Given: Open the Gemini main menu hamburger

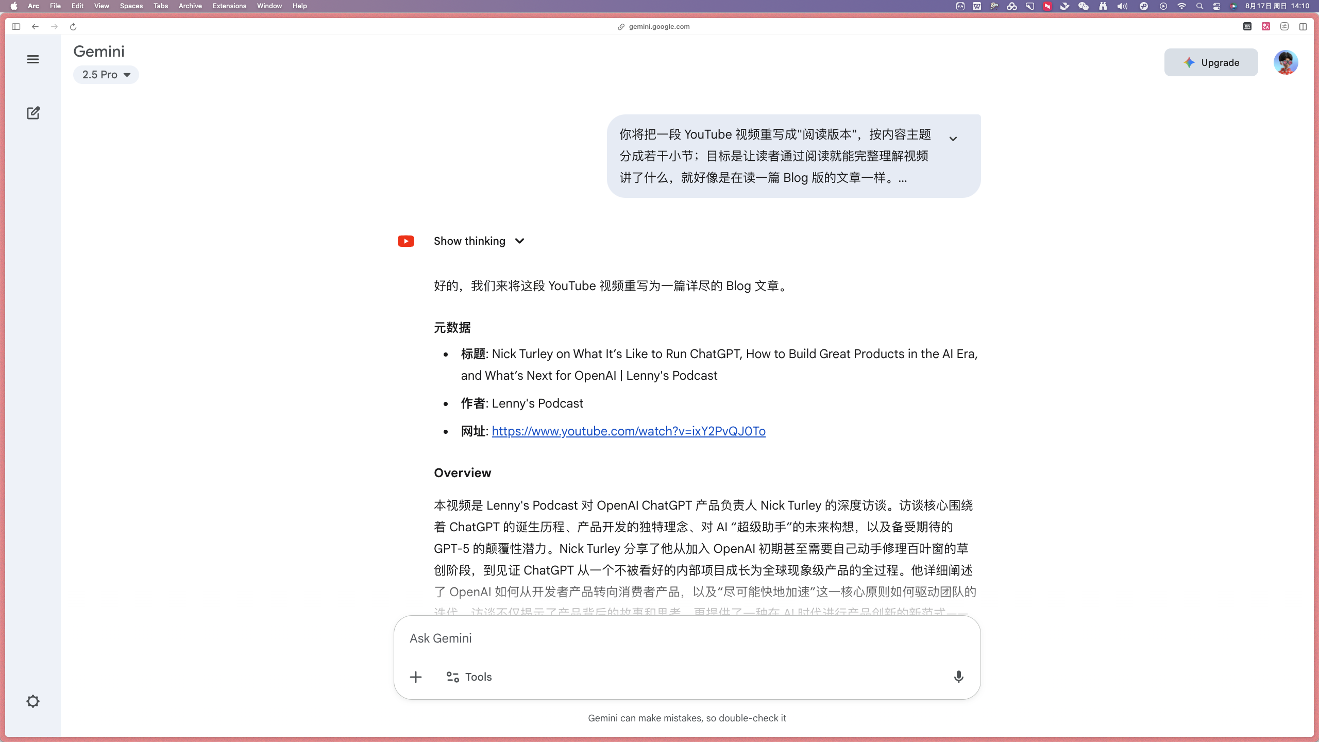Looking at the screenshot, I should click(x=33, y=59).
